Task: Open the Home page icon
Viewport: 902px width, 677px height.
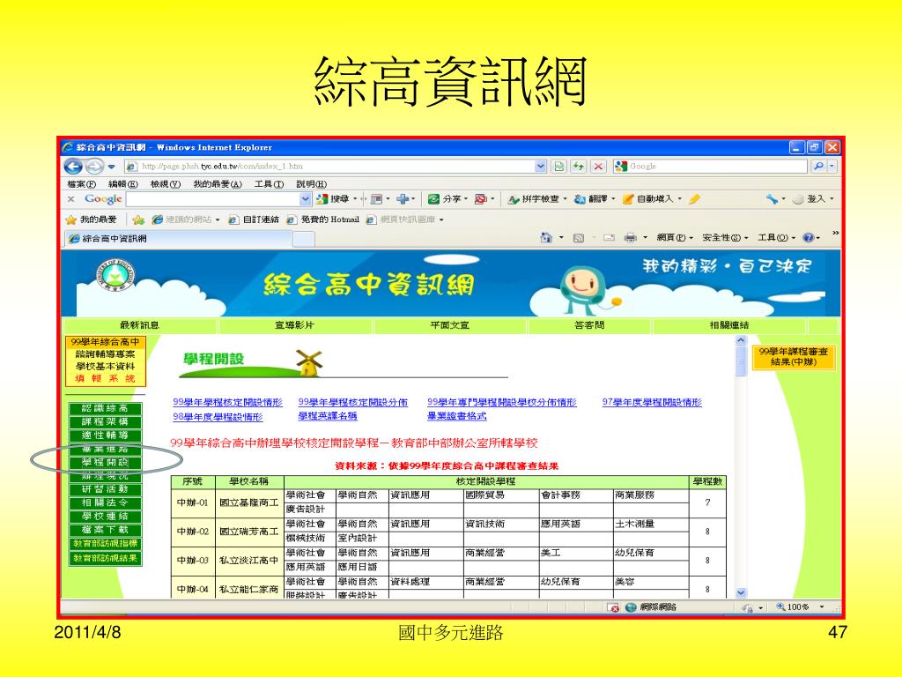Action: coord(546,238)
